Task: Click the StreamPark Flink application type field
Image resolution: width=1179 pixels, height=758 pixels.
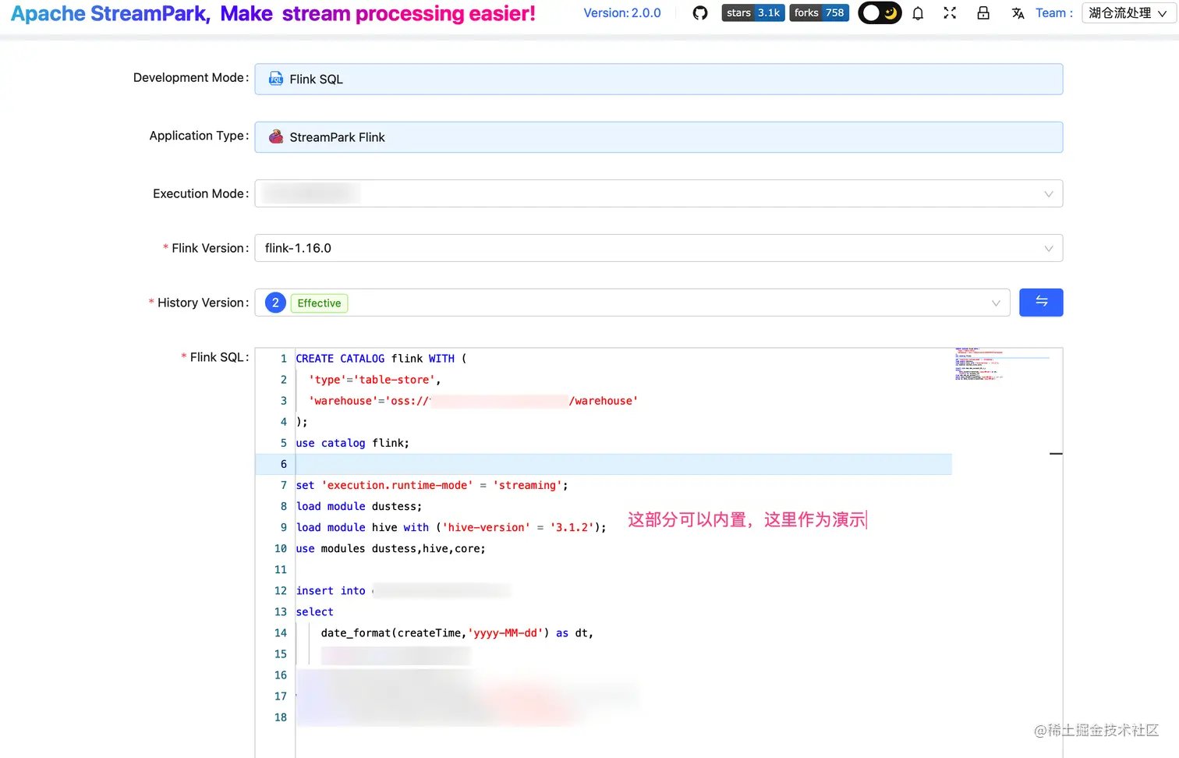Action: coord(658,137)
